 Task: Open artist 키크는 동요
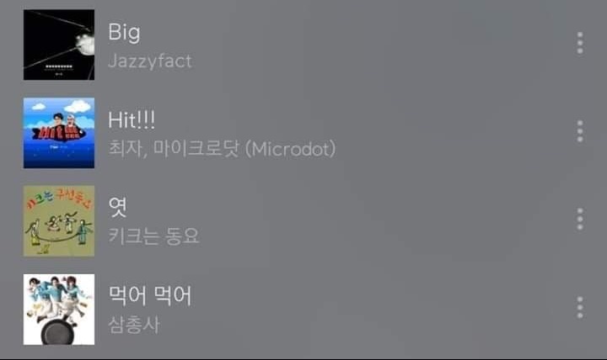(x=153, y=236)
